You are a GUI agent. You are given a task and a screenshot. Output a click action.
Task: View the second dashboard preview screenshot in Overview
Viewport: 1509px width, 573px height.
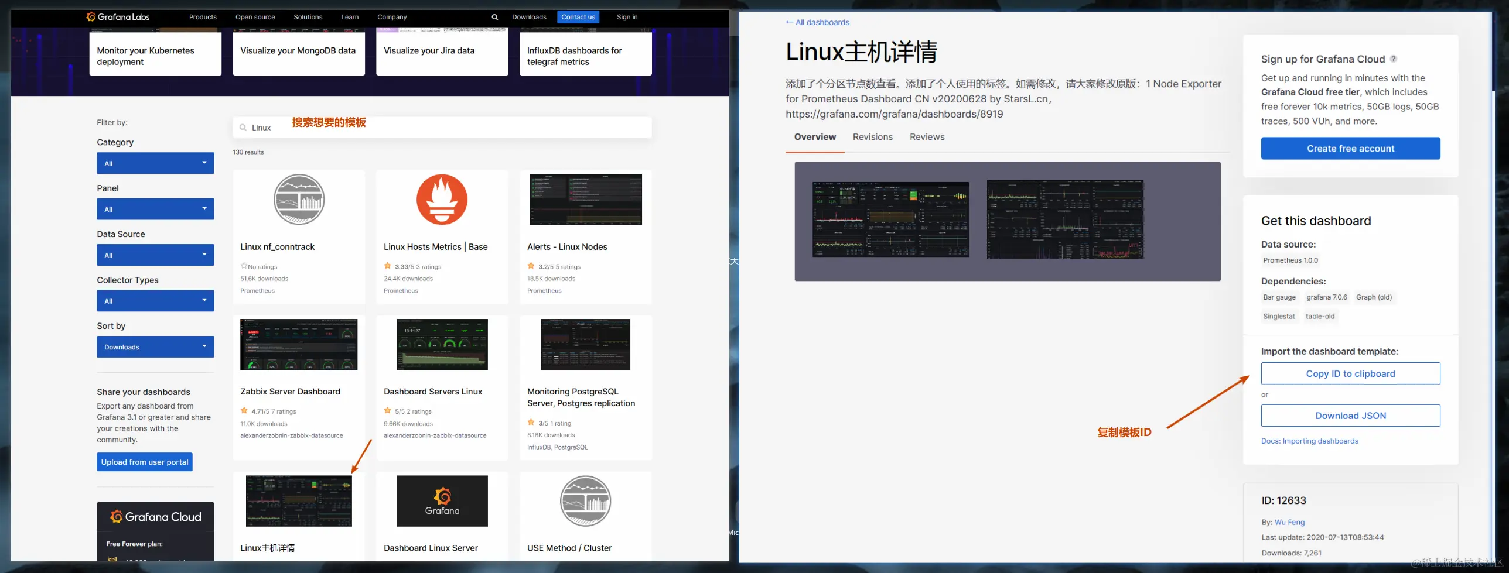point(1065,219)
